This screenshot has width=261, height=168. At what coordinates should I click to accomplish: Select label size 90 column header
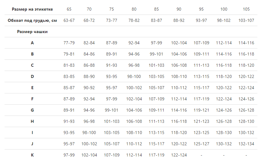(179, 9)
